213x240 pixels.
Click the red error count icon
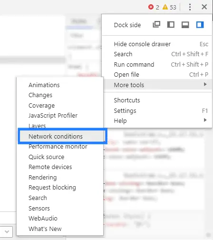pos(151,7)
